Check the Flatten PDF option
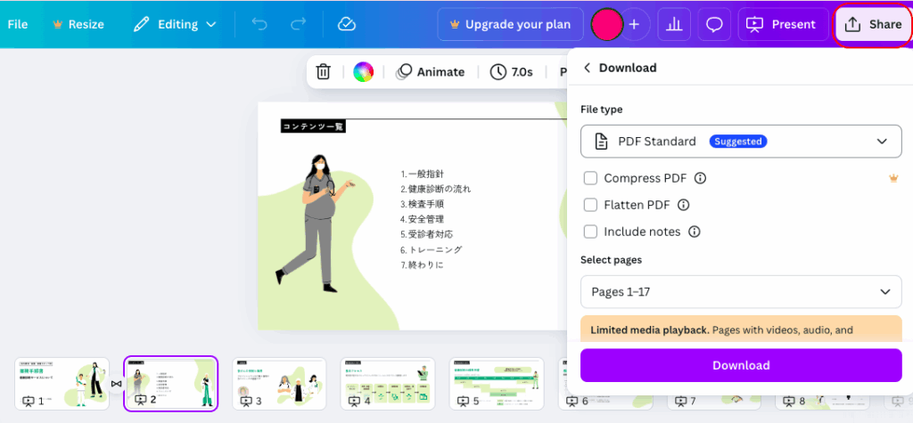The image size is (913, 423). pyautogui.click(x=590, y=205)
